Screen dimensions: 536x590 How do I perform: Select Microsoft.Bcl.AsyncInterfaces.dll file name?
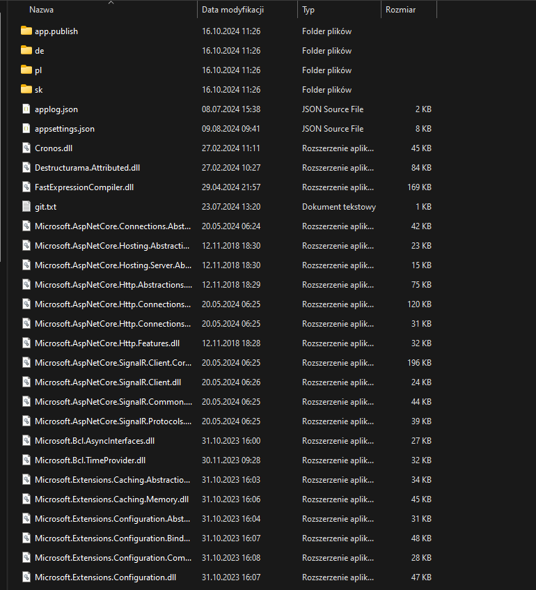[x=95, y=441]
